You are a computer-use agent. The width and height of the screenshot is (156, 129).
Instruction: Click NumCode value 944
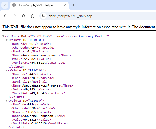[x=30, y=74]
